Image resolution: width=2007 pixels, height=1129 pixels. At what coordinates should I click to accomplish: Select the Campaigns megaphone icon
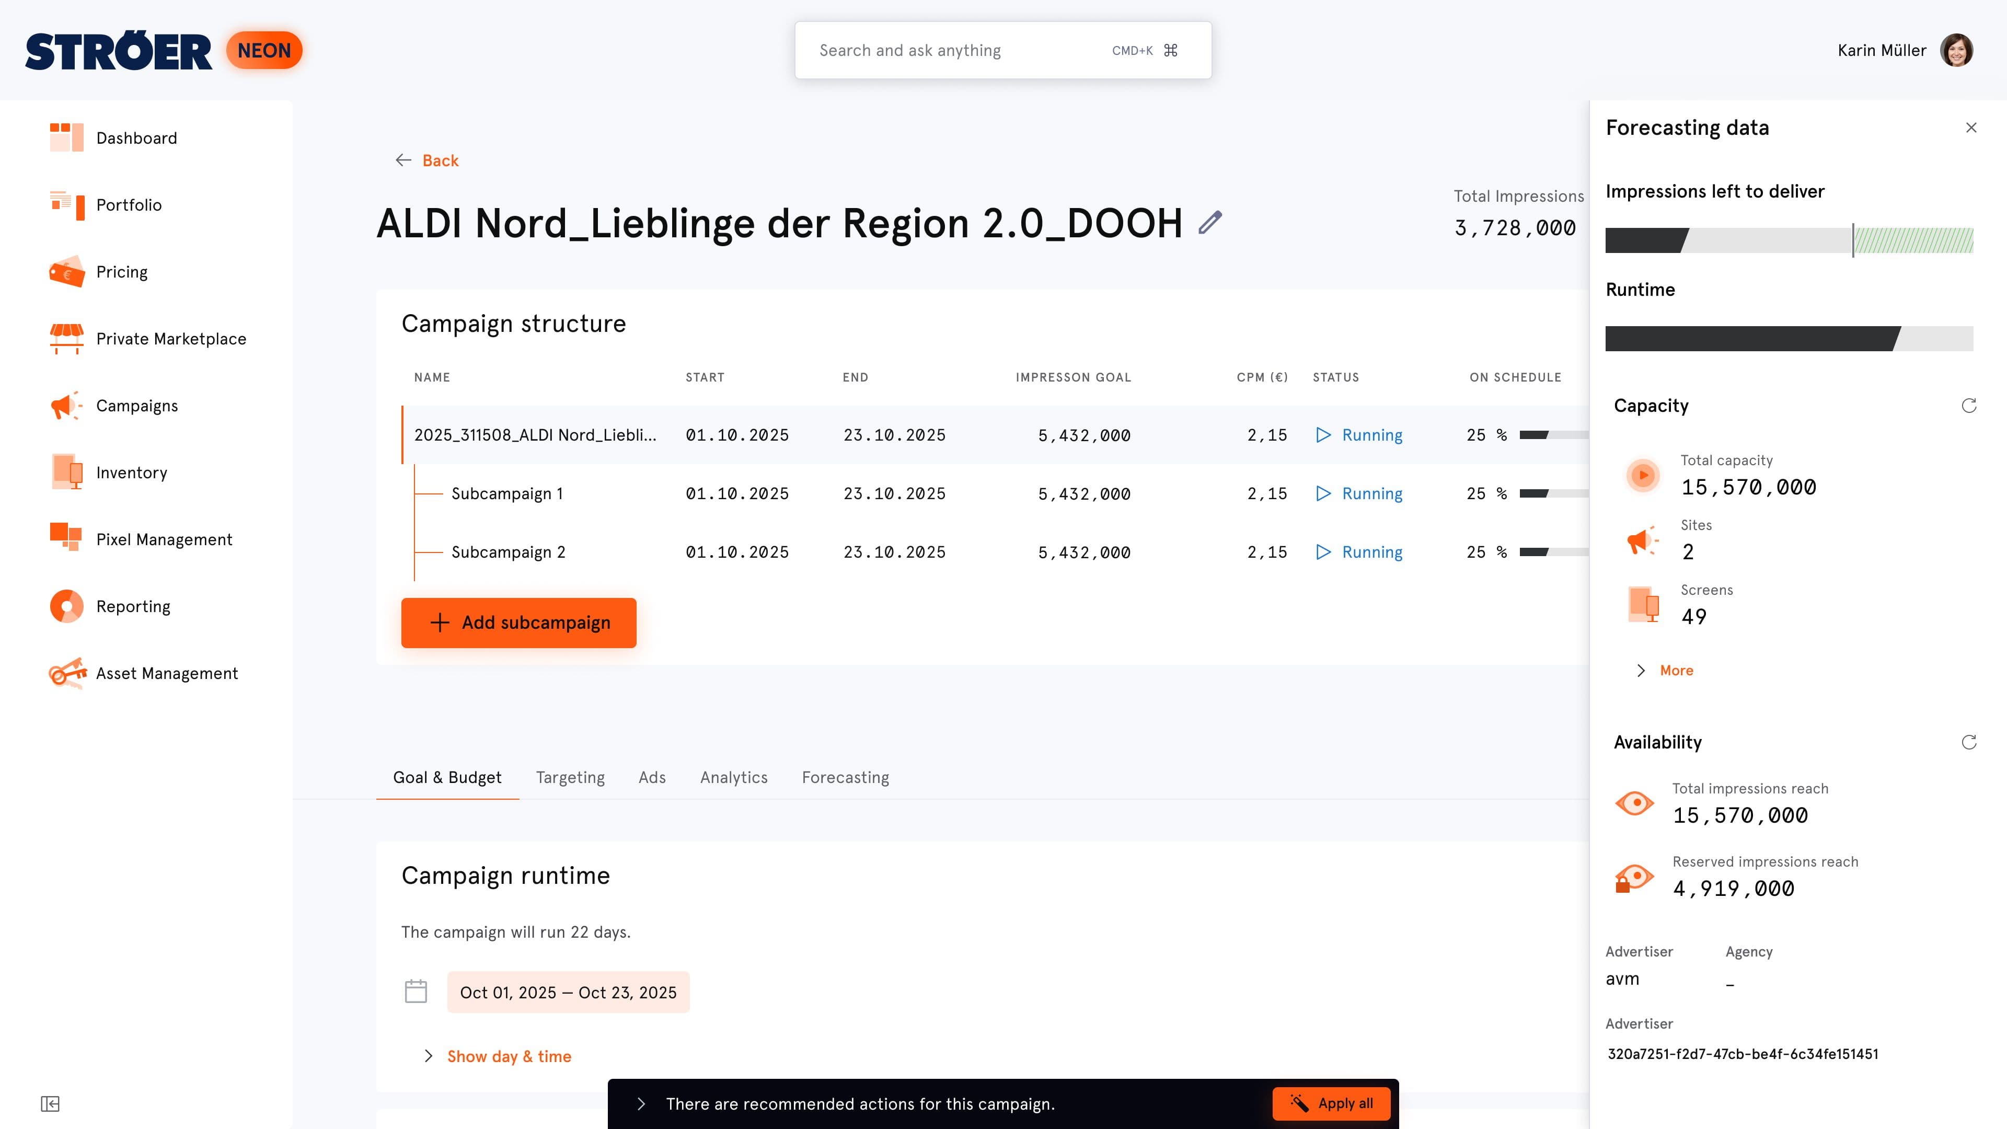[x=67, y=405]
